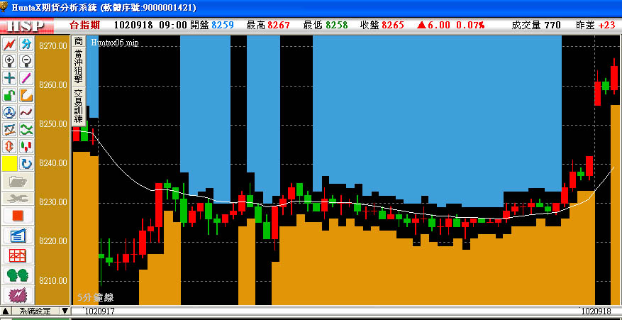Click the red lightning bolt toolbar icon
622x320 pixels.
(x=9, y=45)
